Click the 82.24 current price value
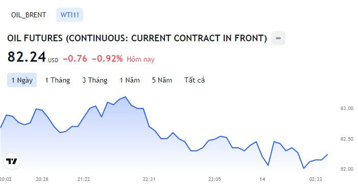 pyautogui.click(x=27, y=57)
